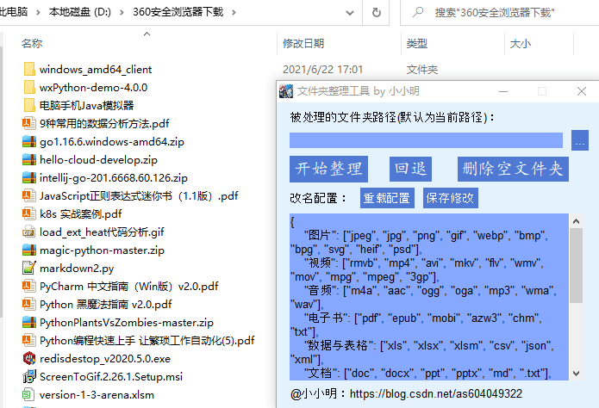Expand the chevron before 本地磁盘 (D:) breadcrumb
Image resolution: width=599 pixels, height=408 pixels.
pyautogui.click(x=38, y=12)
